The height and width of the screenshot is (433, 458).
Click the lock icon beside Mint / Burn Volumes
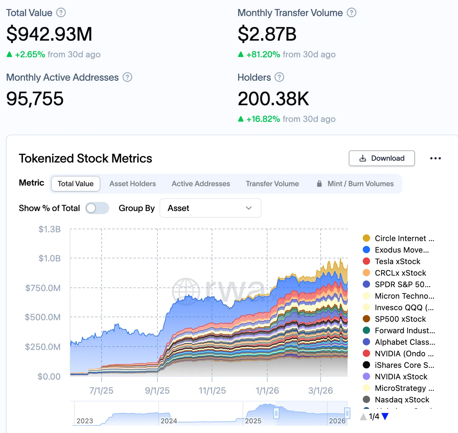click(319, 184)
